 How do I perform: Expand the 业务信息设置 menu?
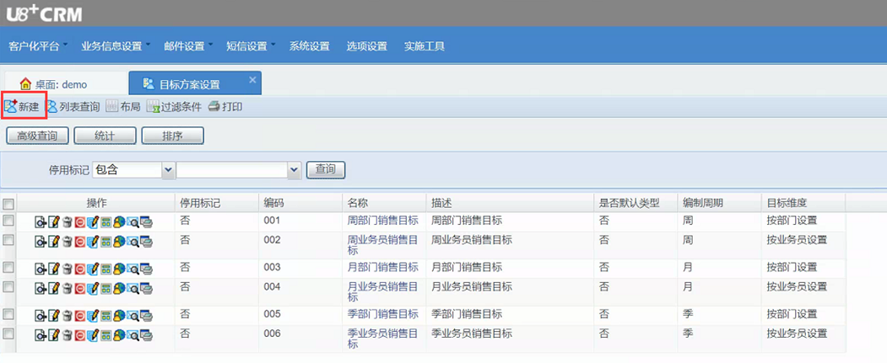pos(116,46)
